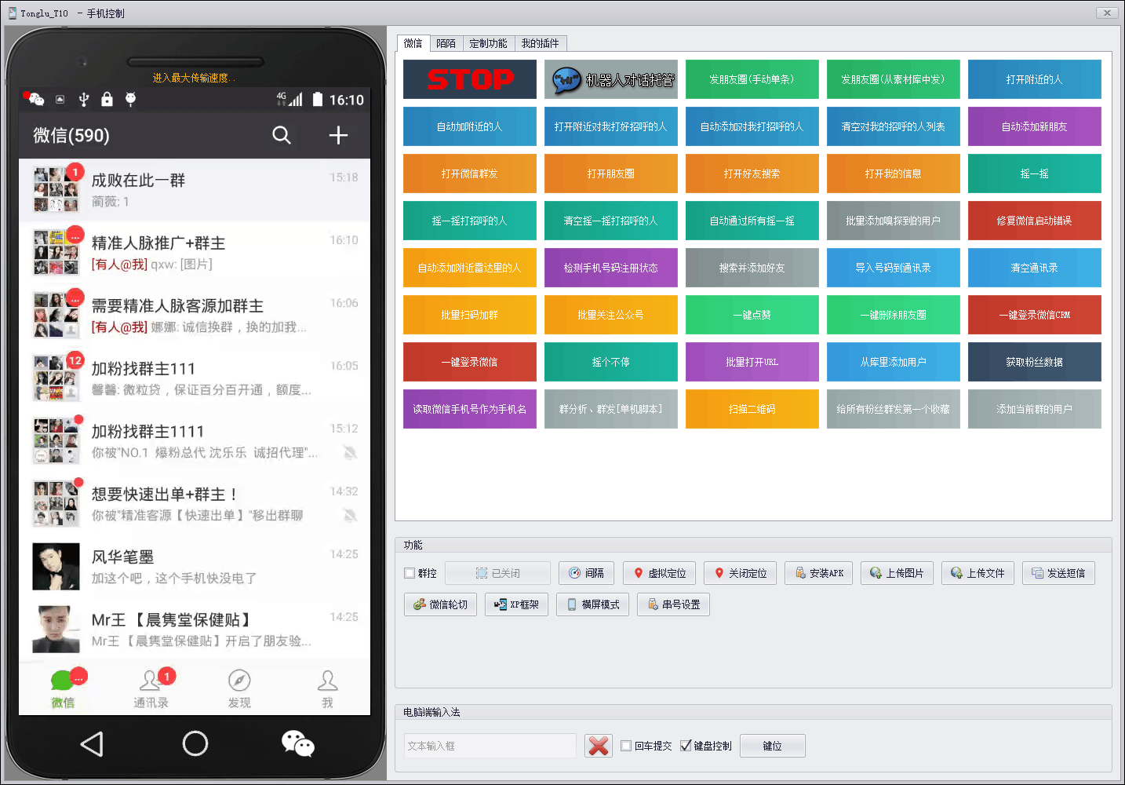This screenshot has height=785, width=1125.
Task: Click 摇一摇 button
Action: point(1035,173)
